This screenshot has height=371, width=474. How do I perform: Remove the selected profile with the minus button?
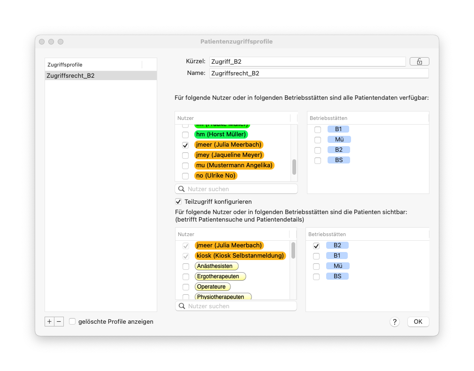59,321
